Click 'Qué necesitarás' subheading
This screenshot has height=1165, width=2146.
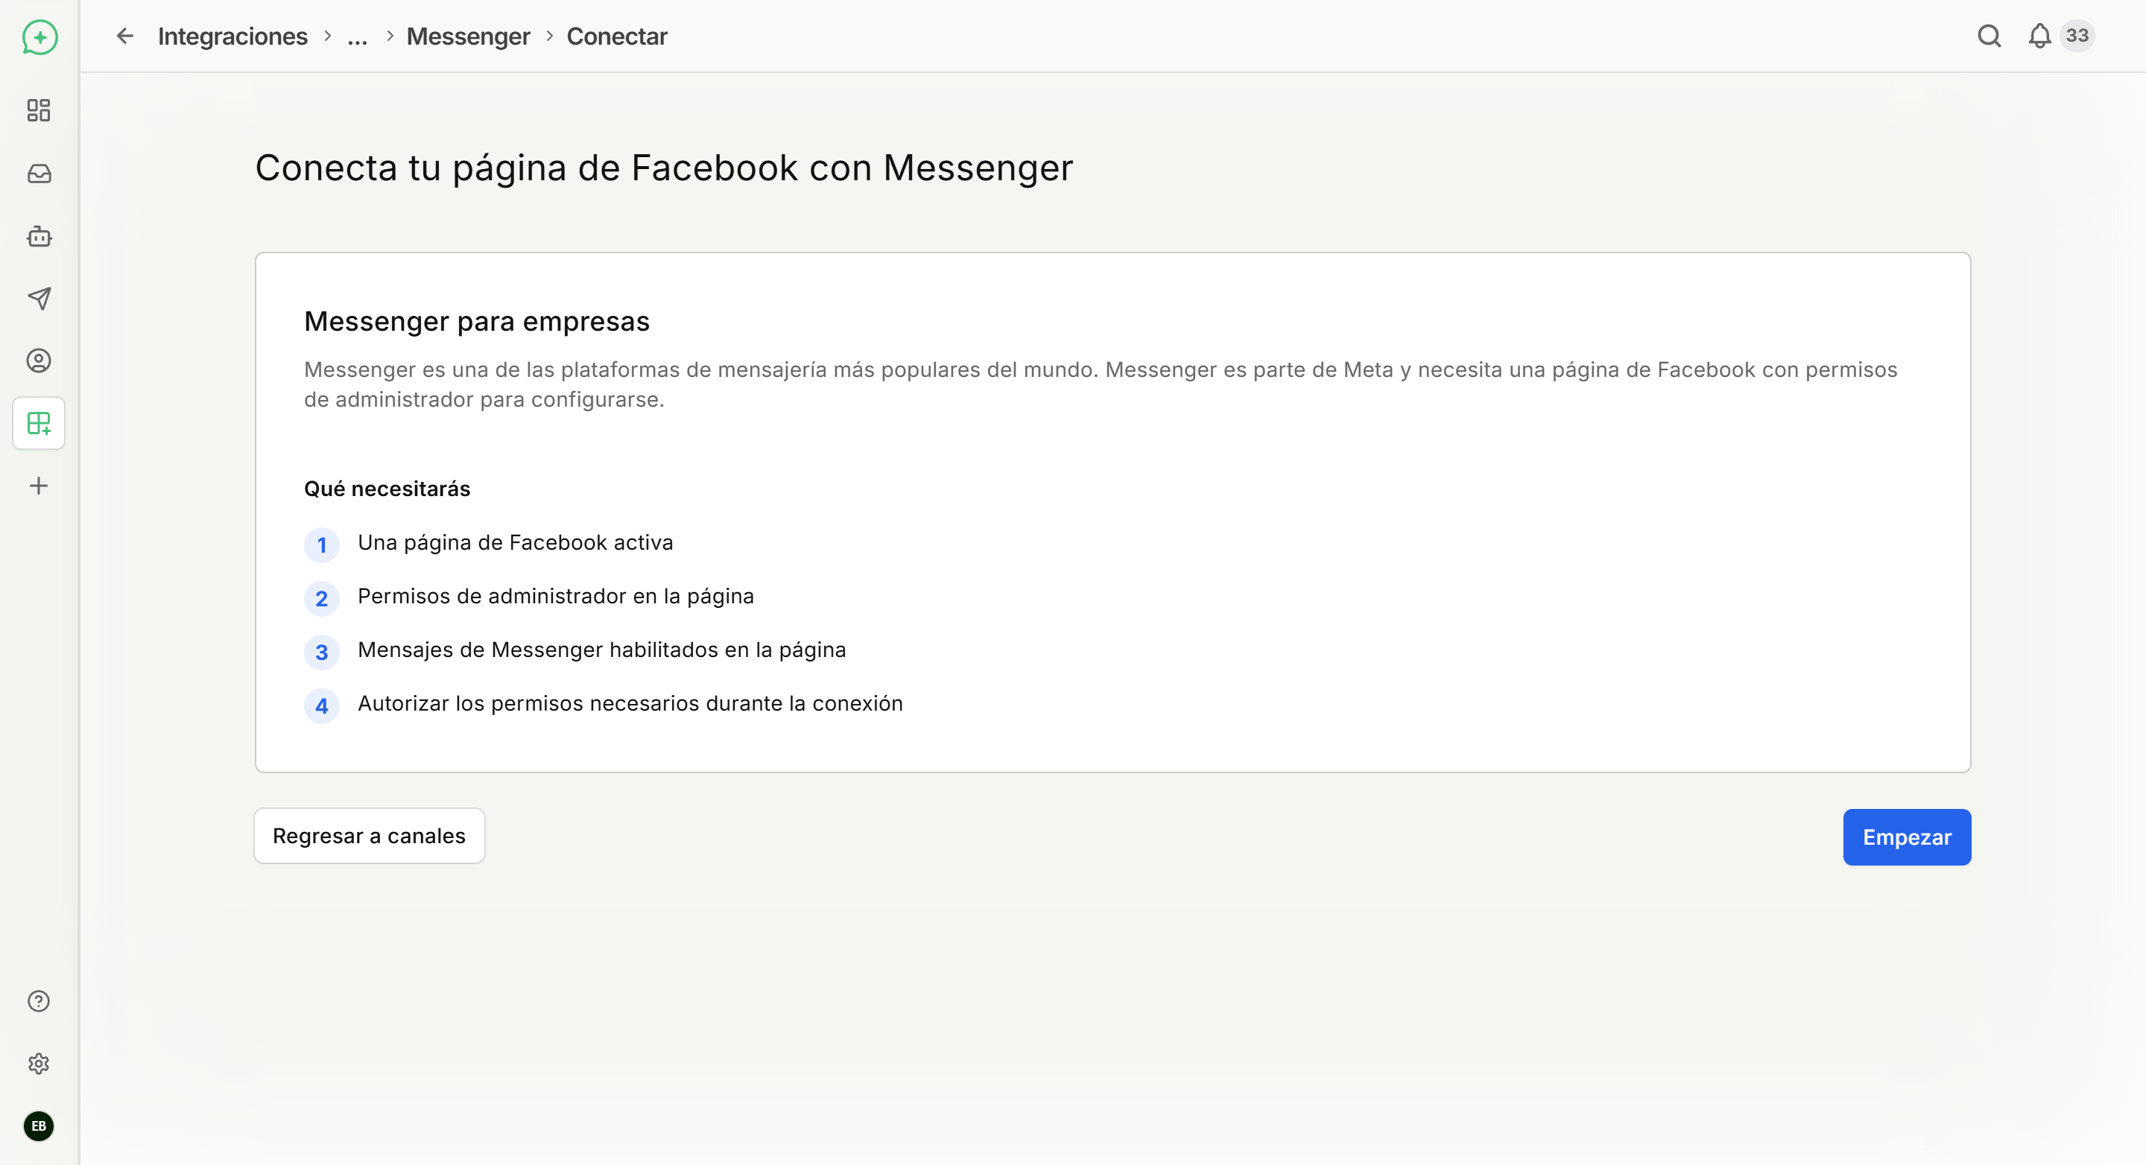(387, 489)
